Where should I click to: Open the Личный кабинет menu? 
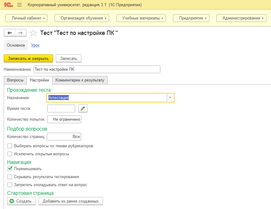coord(28,18)
